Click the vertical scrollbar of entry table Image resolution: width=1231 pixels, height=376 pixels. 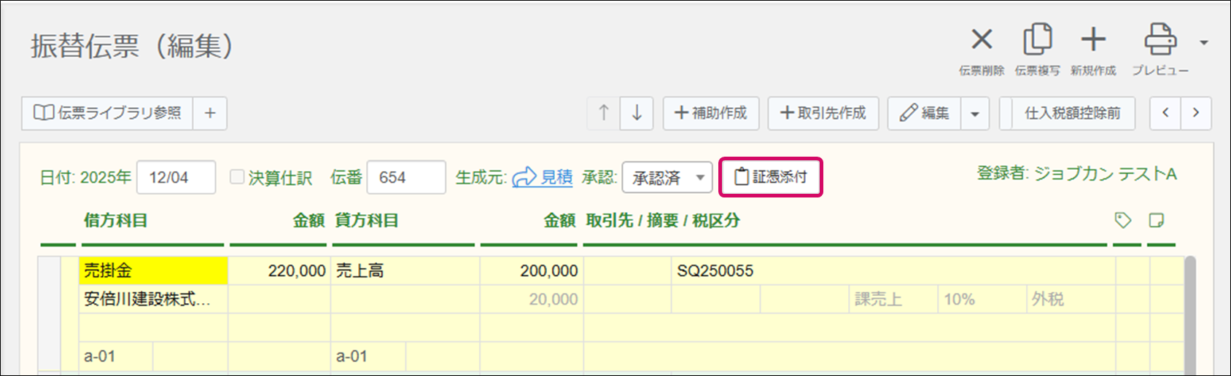(x=1189, y=313)
